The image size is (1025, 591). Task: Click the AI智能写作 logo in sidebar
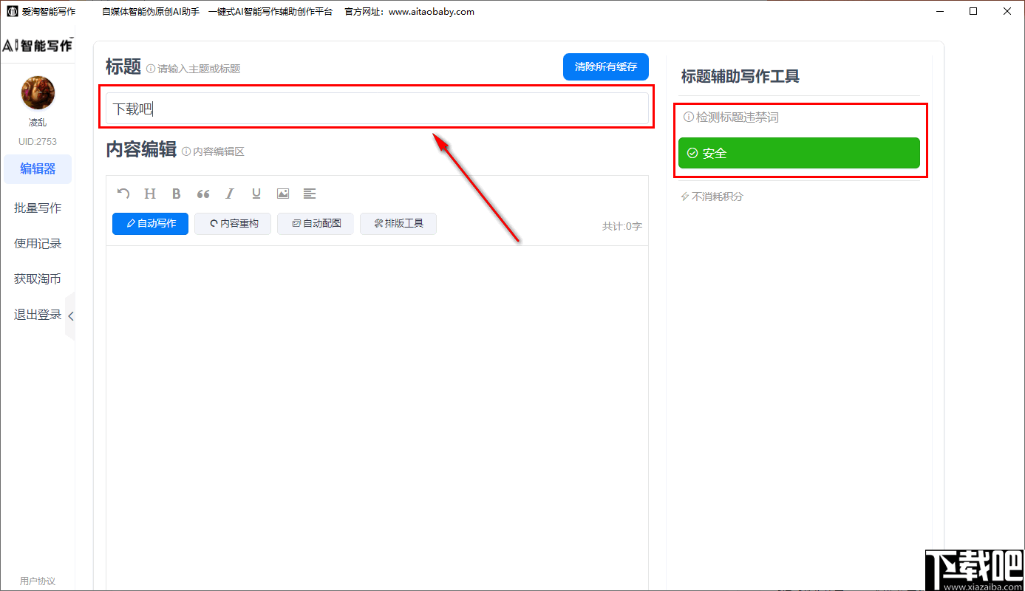38,45
